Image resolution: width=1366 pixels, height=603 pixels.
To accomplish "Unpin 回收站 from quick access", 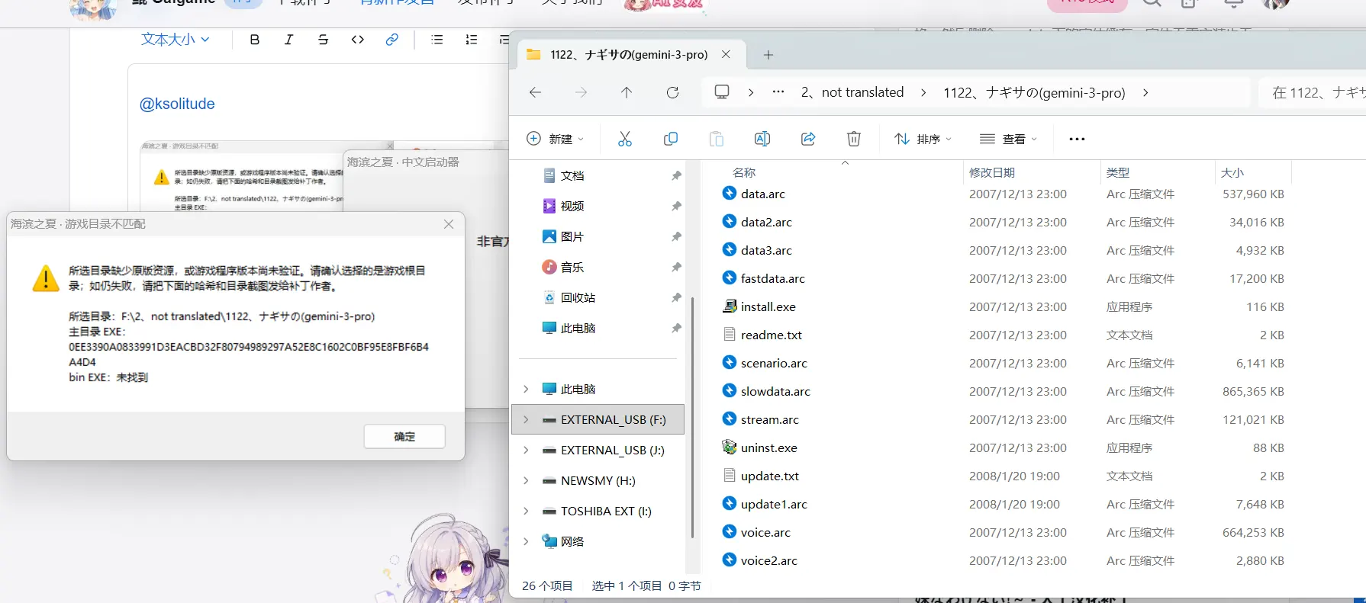I will (676, 298).
